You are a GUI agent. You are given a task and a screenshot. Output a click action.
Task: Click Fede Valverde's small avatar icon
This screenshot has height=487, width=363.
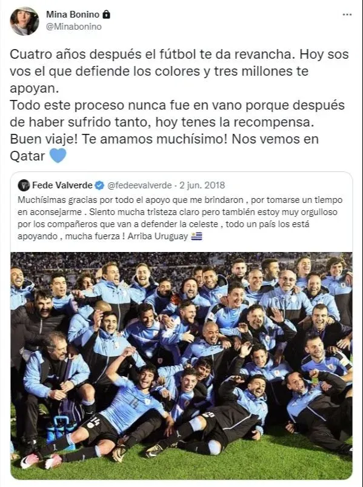[x=24, y=185]
